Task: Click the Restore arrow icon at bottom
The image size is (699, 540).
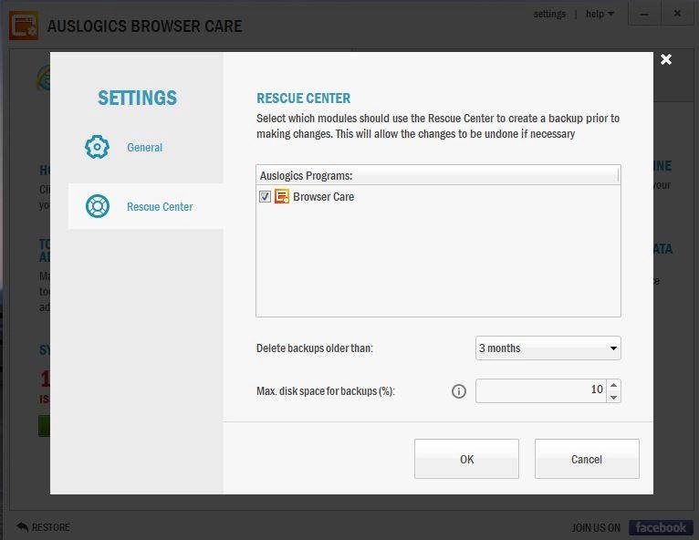Action: [x=22, y=526]
